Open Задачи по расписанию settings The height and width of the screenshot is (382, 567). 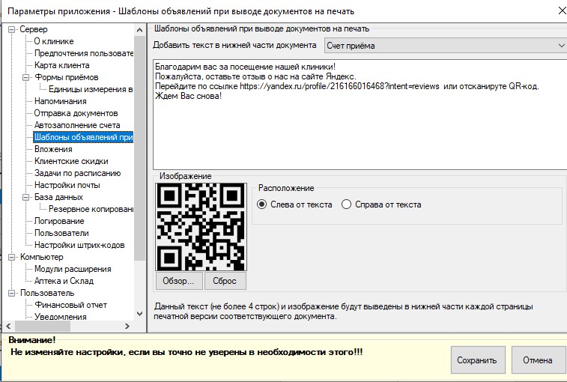pos(77,173)
